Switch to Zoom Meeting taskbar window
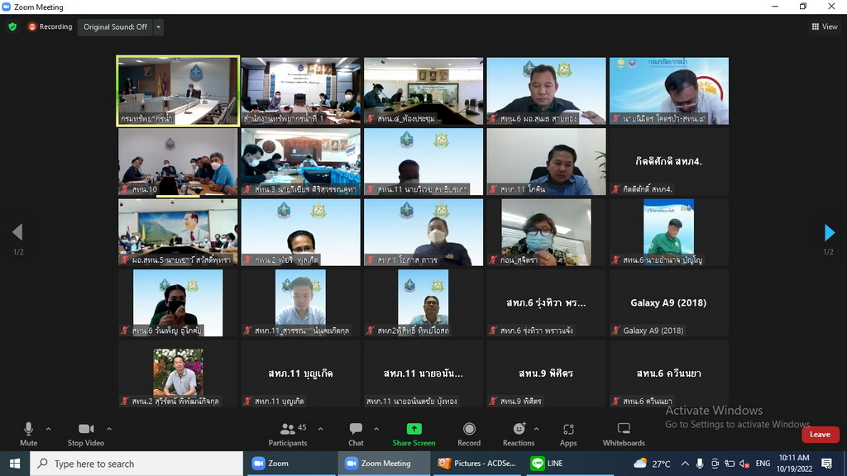The image size is (847, 476). (x=384, y=464)
